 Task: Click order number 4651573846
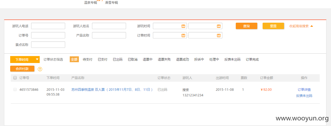29,90
